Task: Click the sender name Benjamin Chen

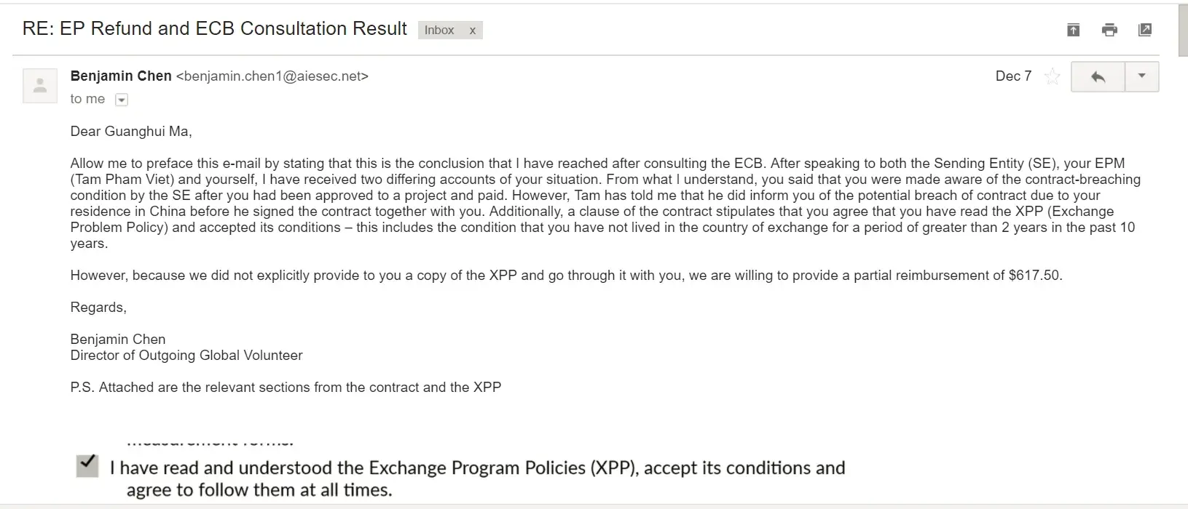Action: 121,76
